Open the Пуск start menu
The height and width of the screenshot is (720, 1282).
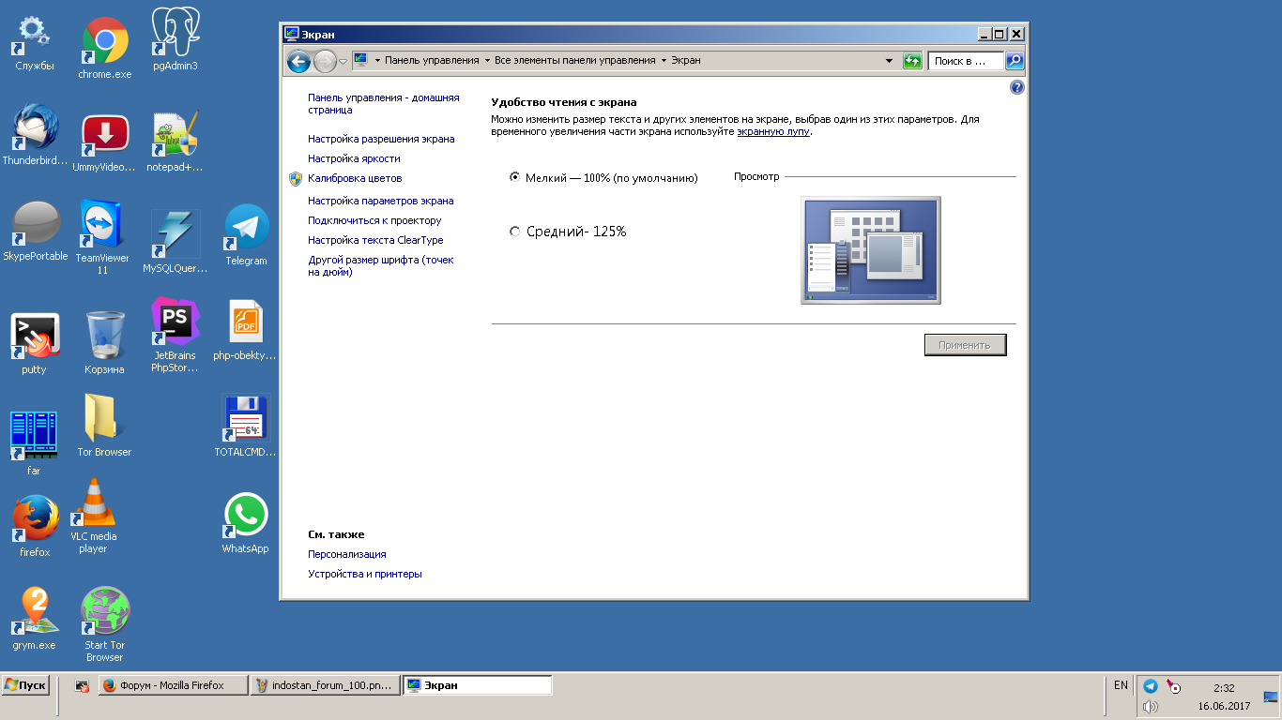point(25,685)
